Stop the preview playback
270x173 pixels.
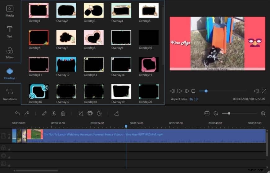pos(193,91)
